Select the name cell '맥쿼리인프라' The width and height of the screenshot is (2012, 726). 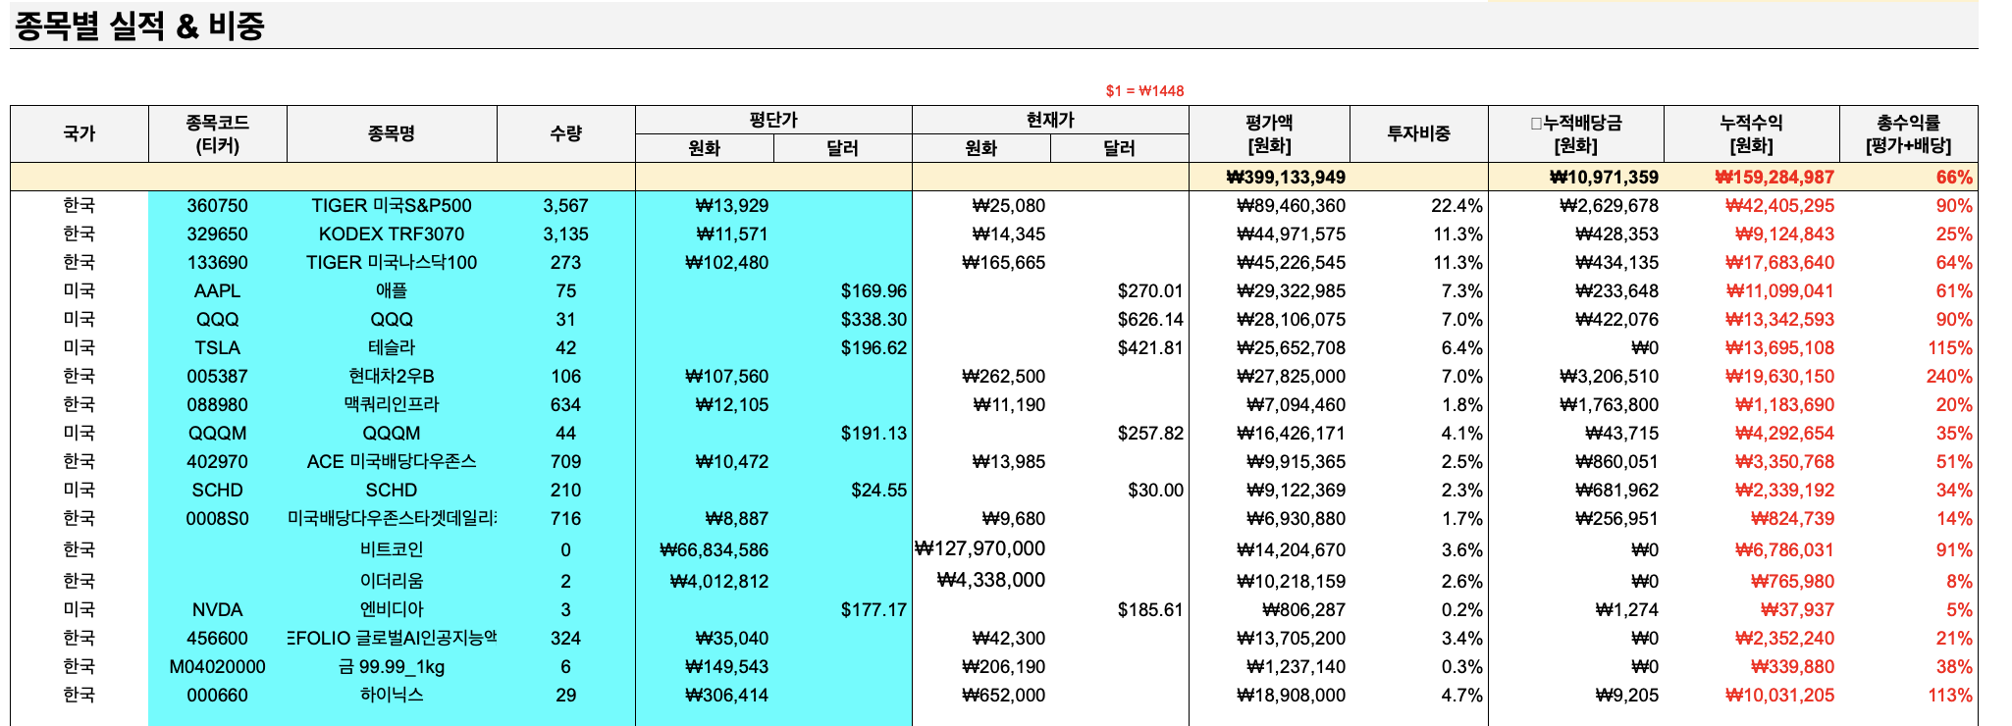392,405
